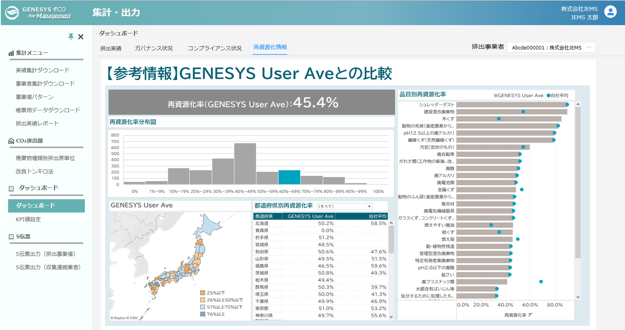Click the up arrow of the prefecture table scrollbar
625x330 pixels.
point(391,223)
